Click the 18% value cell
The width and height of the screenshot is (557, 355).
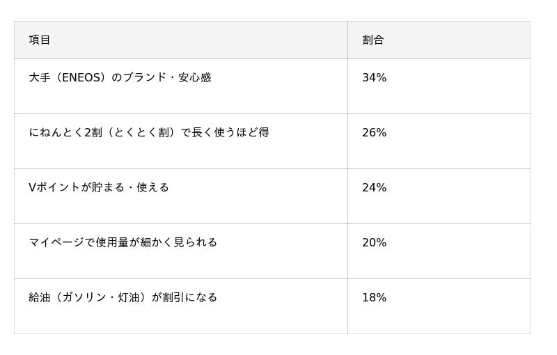(374, 298)
